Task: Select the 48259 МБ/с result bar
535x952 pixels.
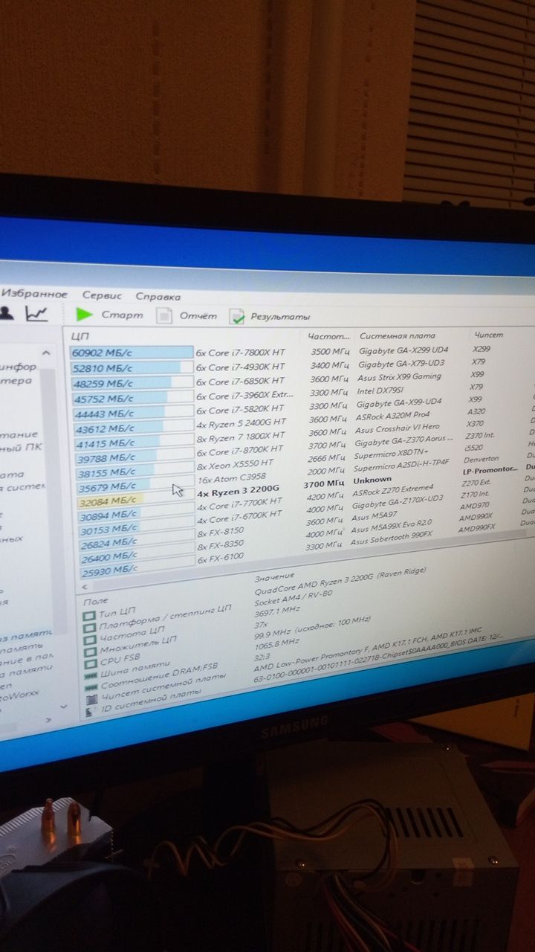Action: 132,383
